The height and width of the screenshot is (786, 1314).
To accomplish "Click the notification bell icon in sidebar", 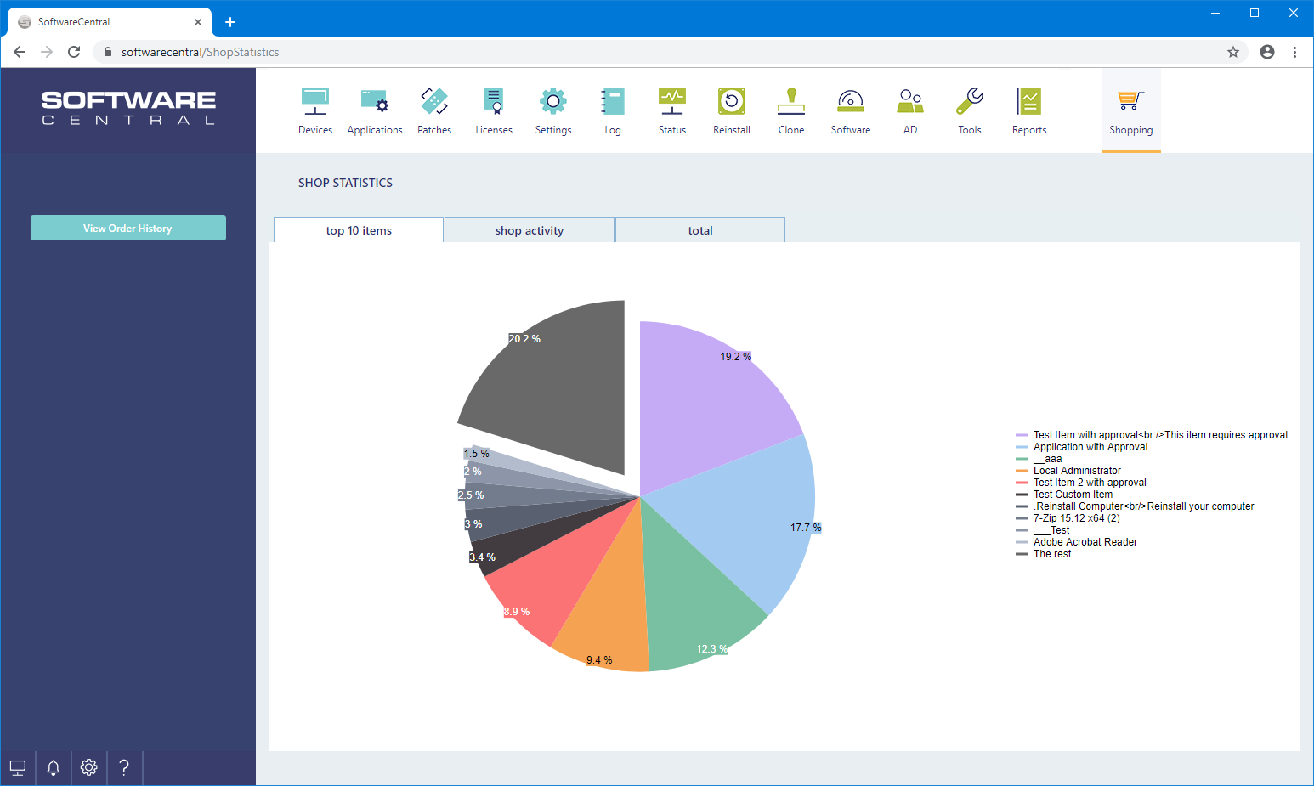I will click(x=53, y=768).
